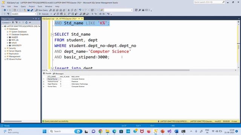This screenshot has width=241, height=135.
Task: Toggle auto-hide pin on Object Explorer
Action: tap(36, 19)
